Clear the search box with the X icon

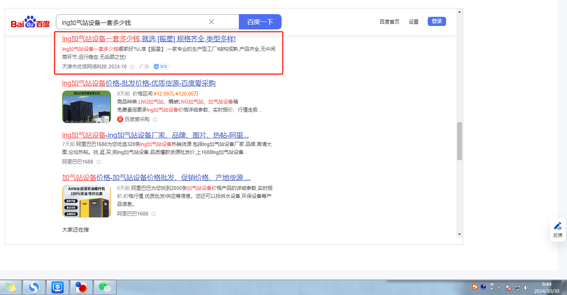click(x=211, y=22)
